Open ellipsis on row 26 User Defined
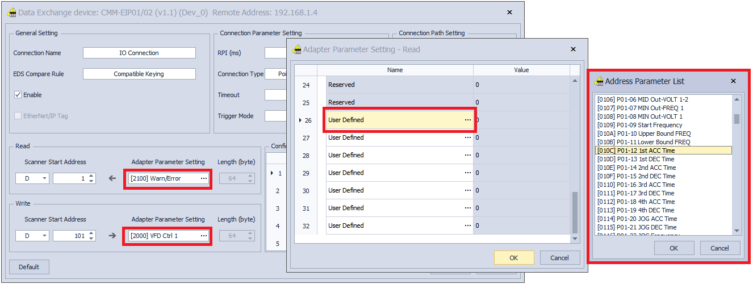 (x=468, y=120)
